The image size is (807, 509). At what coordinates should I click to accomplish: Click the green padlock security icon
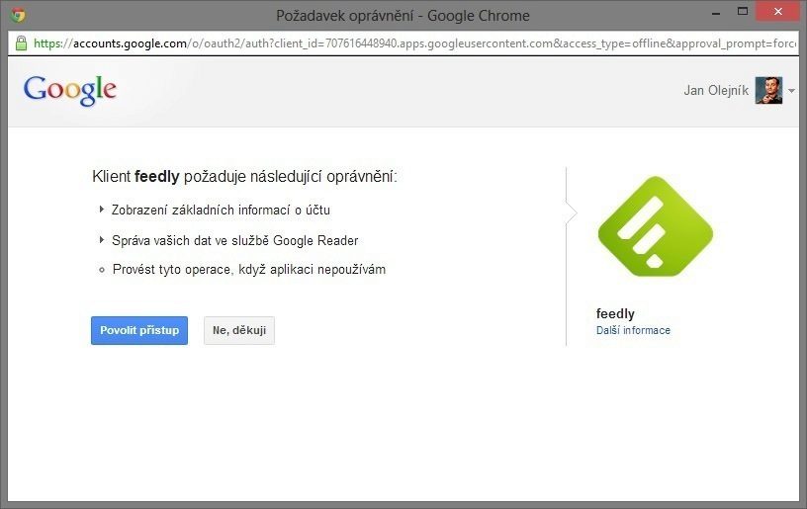pos(21,43)
